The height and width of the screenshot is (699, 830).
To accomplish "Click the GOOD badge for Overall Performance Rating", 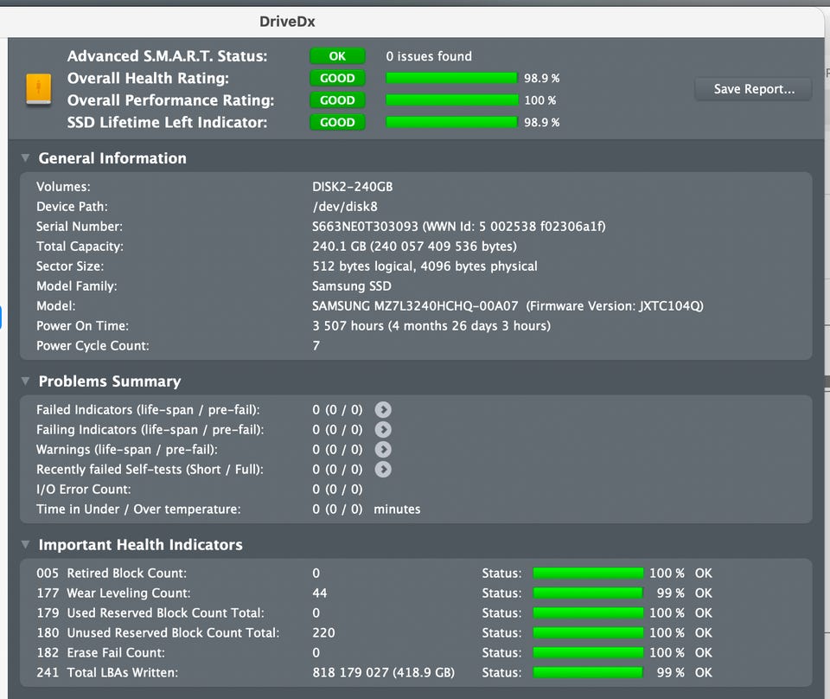I will tap(337, 100).
